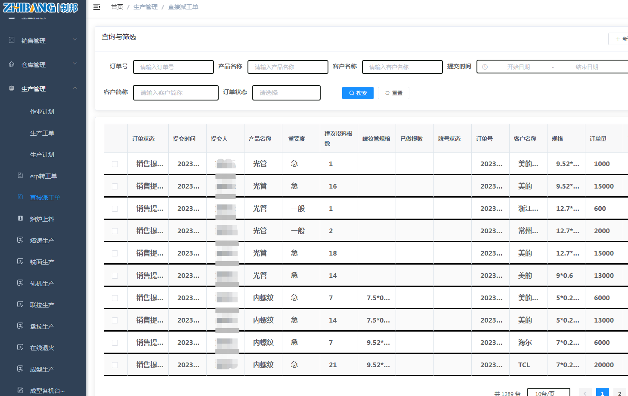
Task: Click the 在线退火 menu icon
Action: click(x=20, y=347)
